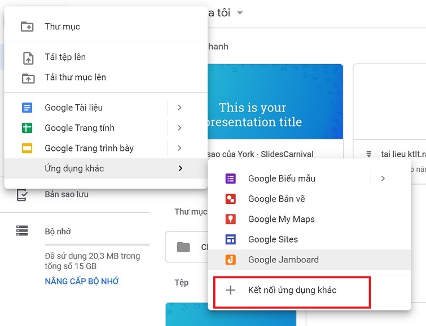
Task: Click the orange Google Jamboard icon
Action: 230,260
